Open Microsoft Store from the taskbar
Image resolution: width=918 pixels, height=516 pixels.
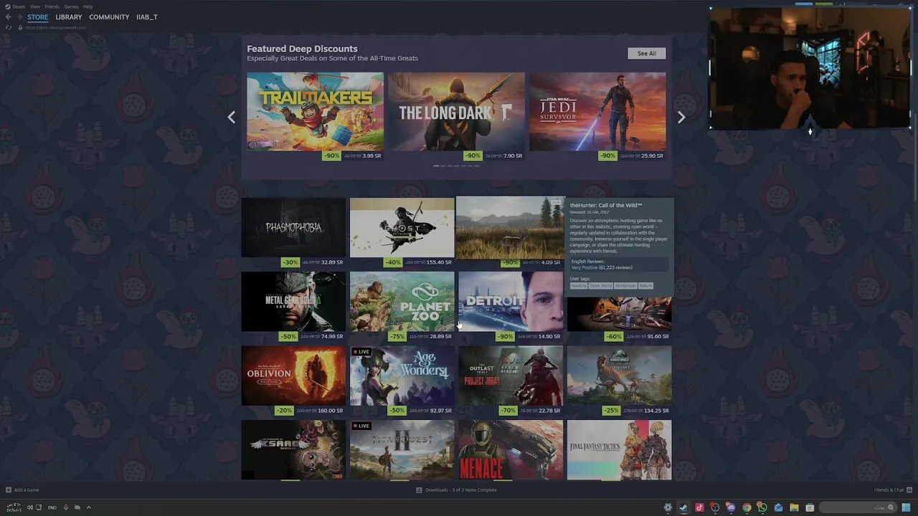[810, 507]
